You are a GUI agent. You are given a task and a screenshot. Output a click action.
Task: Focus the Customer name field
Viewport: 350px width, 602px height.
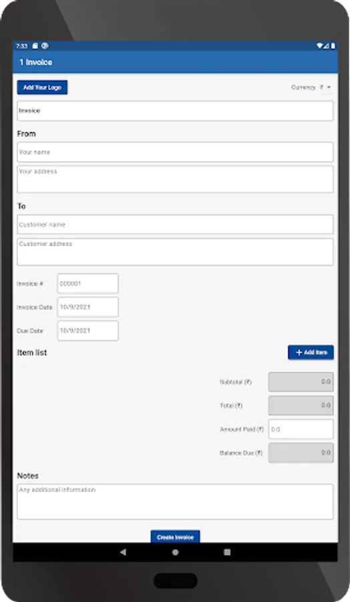(x=175, y=224)
